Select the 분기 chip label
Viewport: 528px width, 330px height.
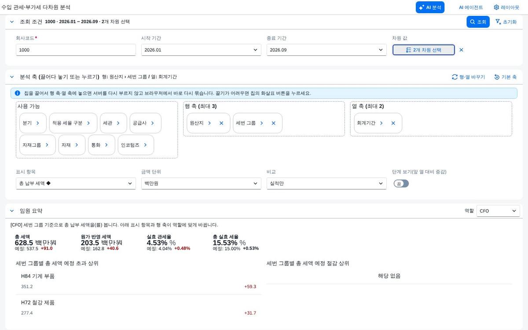coord(27,123)
